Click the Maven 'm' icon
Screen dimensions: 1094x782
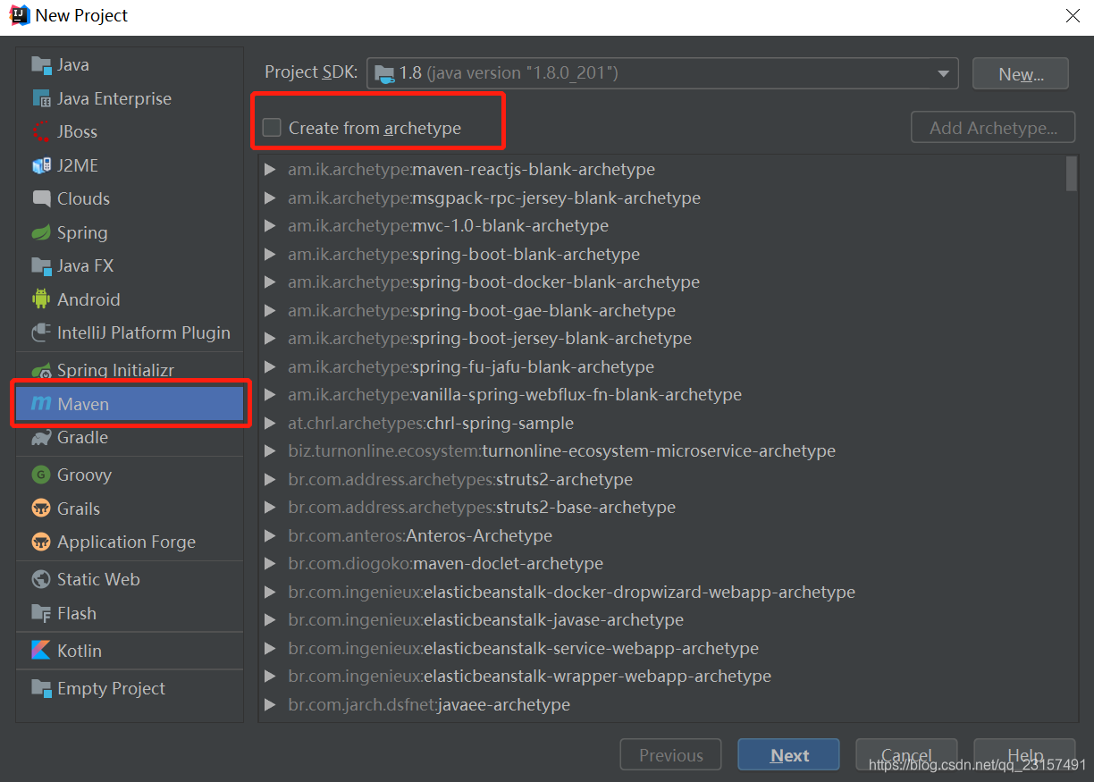click(x=41, y=404)
